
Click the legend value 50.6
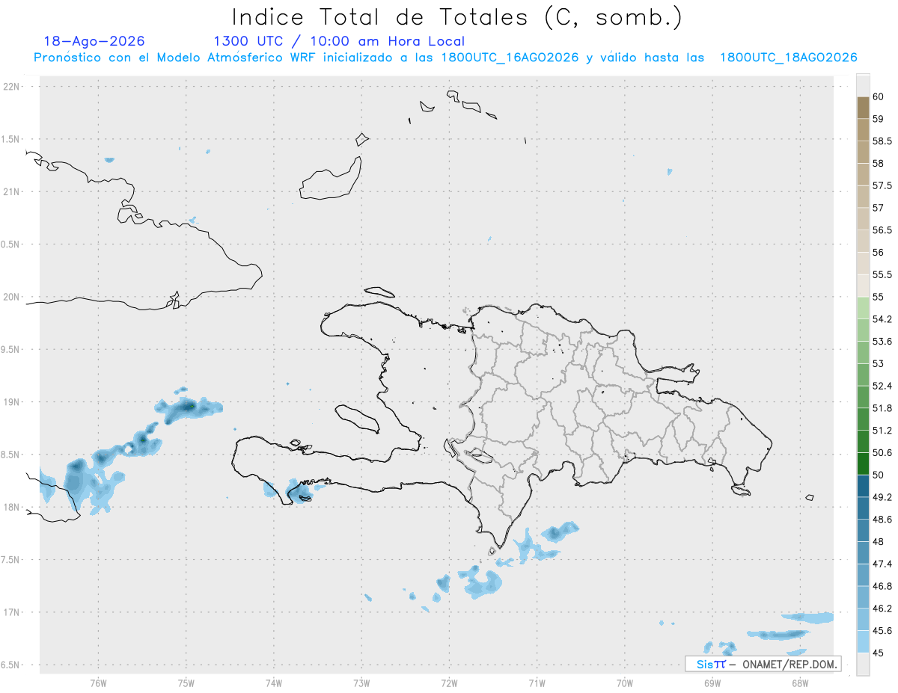click(882, 453)
